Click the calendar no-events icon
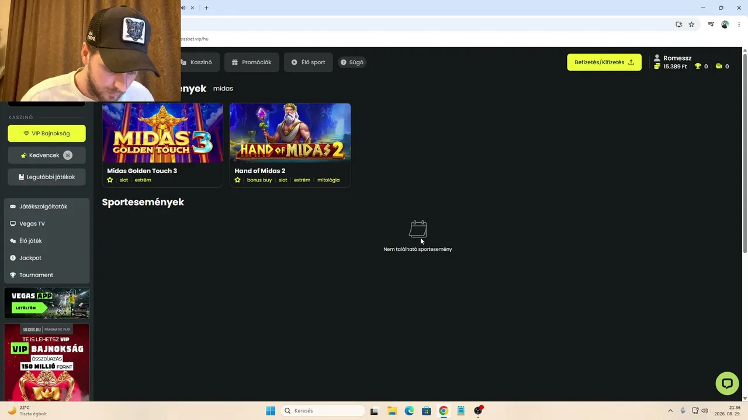 point(418,229)
